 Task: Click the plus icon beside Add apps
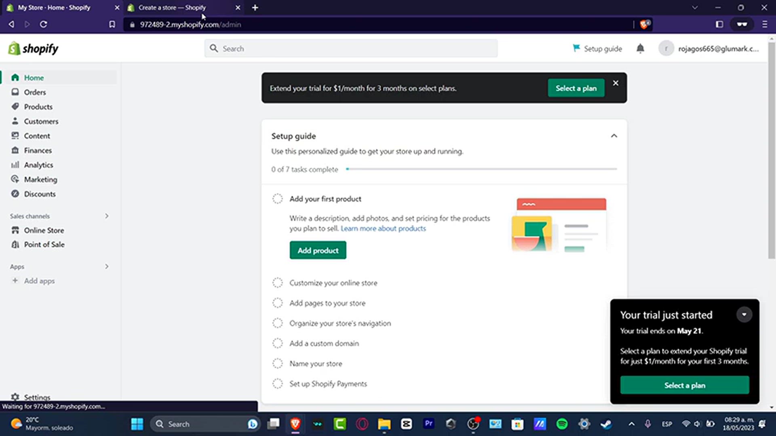(x=15, y=281)
